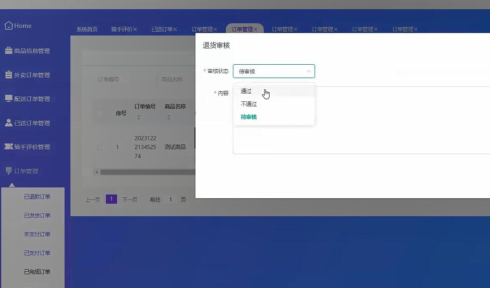Open 商品信息管理 in the sidebar
The height and width of the screenshot is (288, 490).
click(32, 51)
